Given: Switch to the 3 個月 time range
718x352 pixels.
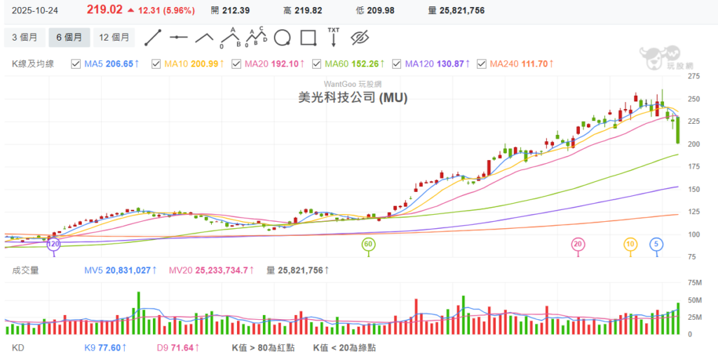Looking at the screenshot, I should tap(25, 37).
